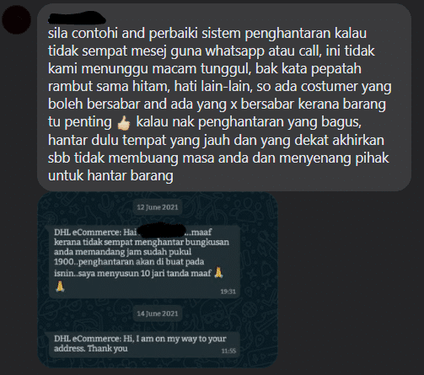424x375 pixels.
Task: Click the 11:55 message timestamp
Action: click(x=228, y=351)
